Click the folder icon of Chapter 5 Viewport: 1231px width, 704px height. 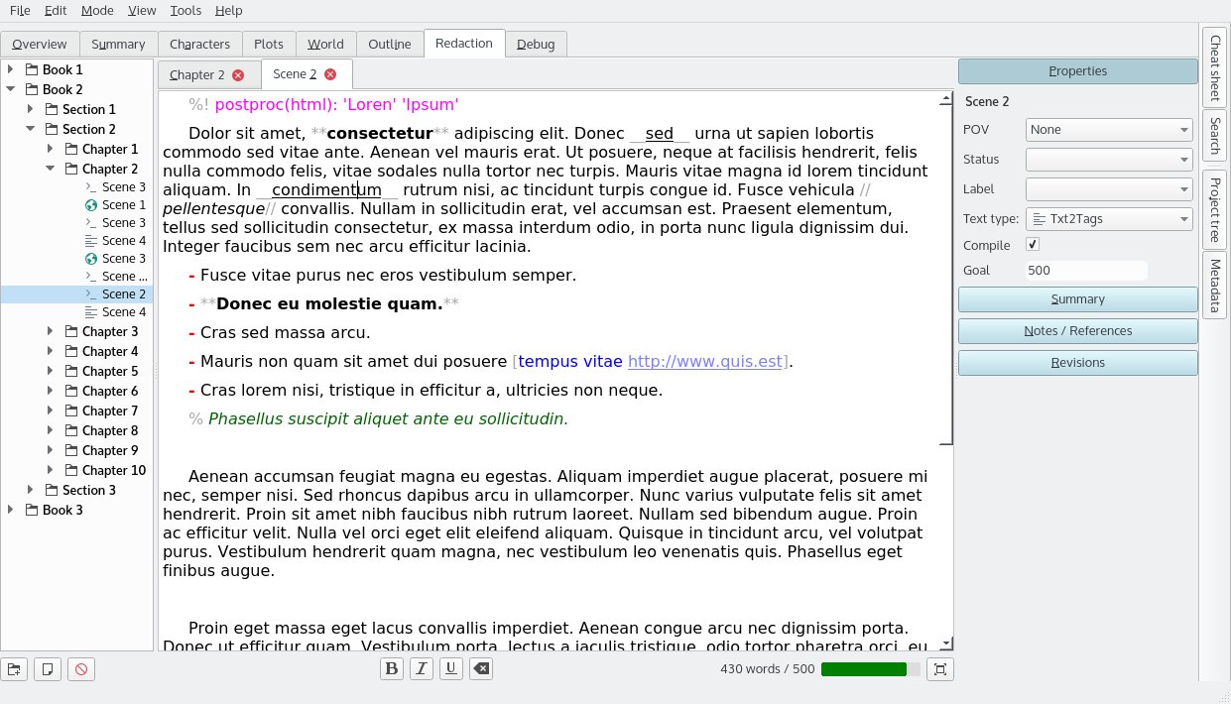pyautogui.click(x=70, y=372)
